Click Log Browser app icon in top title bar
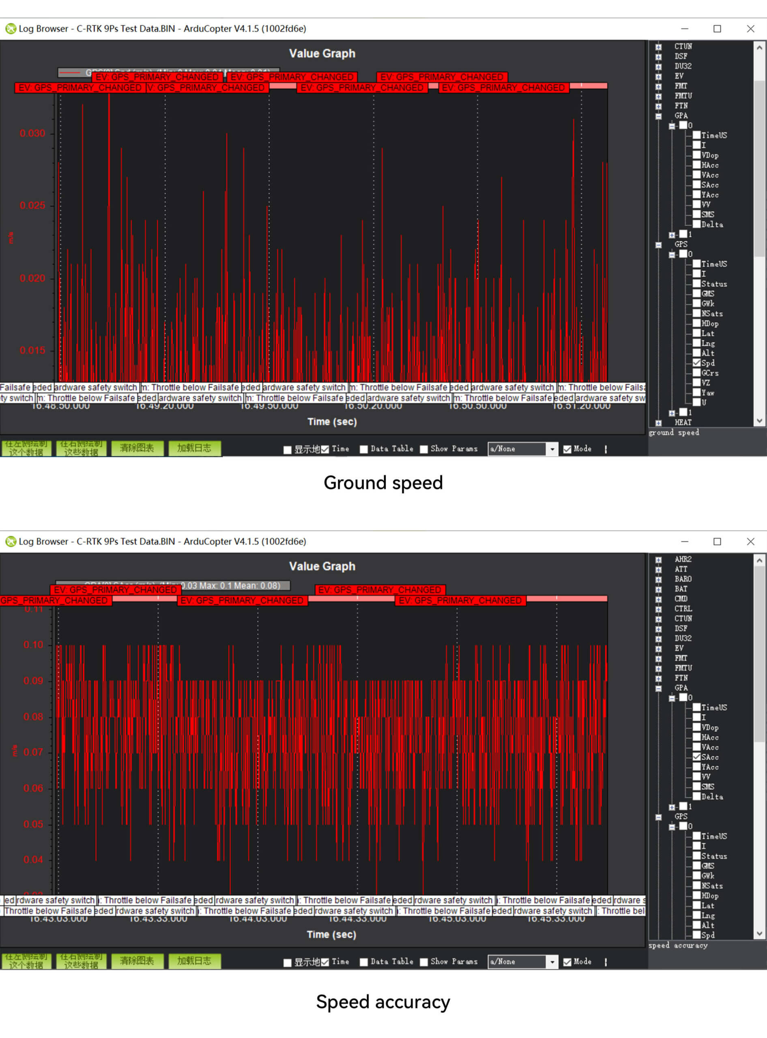 click(x=10, y=29)
